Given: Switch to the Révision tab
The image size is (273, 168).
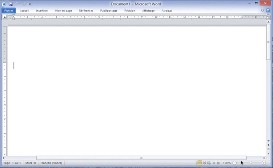Looking at the screenshot, I should [x=130, y=11].
